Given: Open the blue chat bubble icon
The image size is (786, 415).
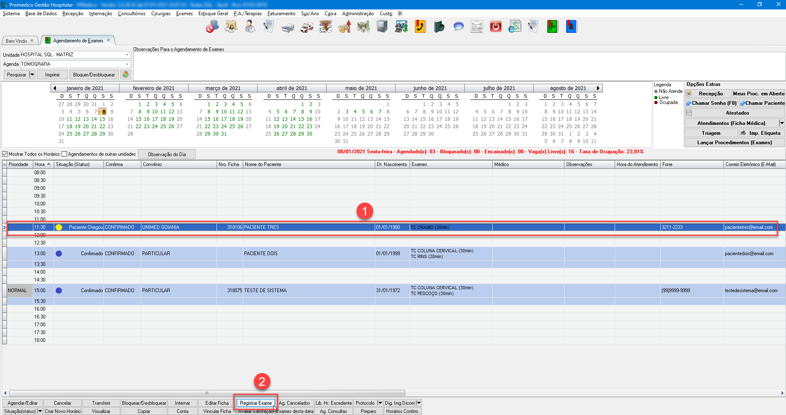Looking at the screenshot, I should [x=458, y=27].
